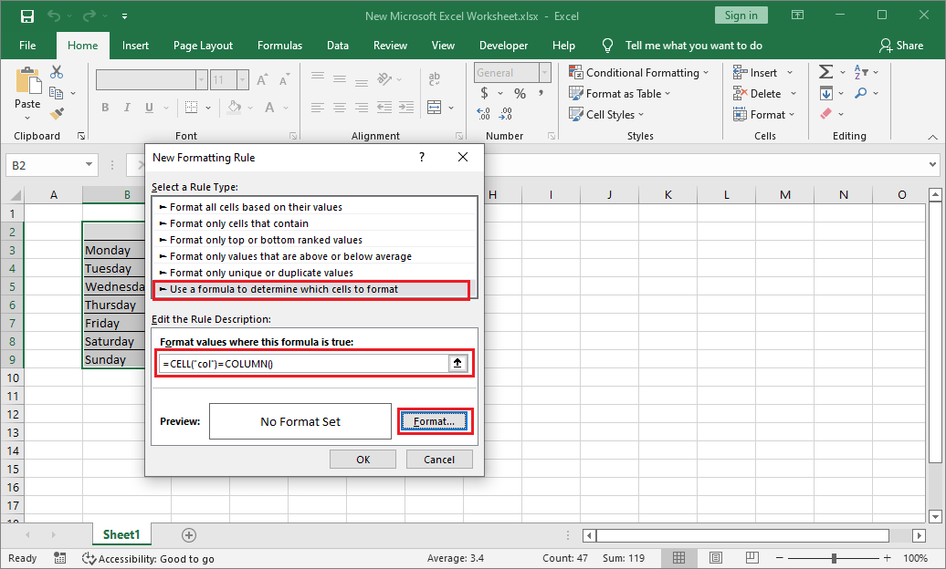Screen dimensions: 946x569
Task: Toggle bold formatting
Action: (104, 107)
